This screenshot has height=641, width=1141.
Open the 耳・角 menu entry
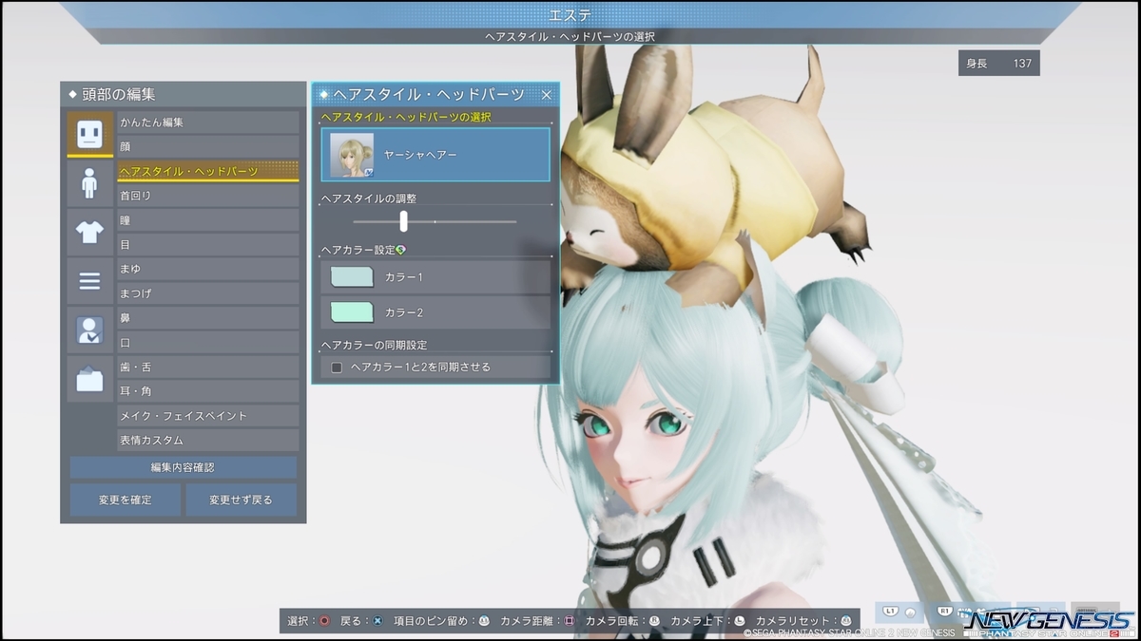(207, 391)
